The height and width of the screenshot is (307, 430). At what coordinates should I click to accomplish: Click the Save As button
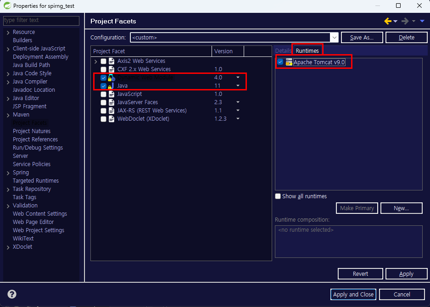click(x=362, y=38)
